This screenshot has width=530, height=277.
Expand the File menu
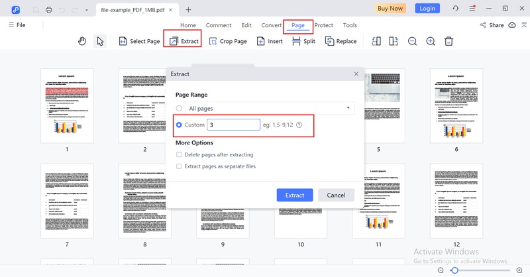[17, 25]
